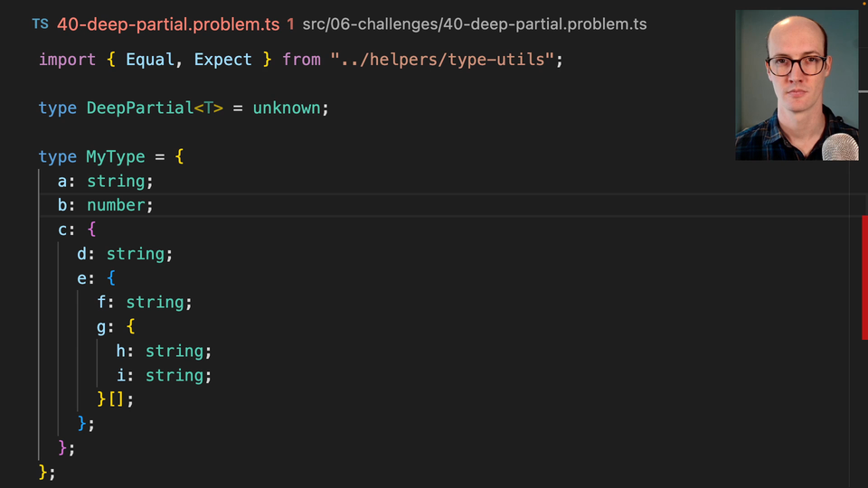This screenshot has height=488, width=868.
Task: Select the 40-deep-partial.problem.ts tab title
Action: pyautogui.click(x=168, y=24)
